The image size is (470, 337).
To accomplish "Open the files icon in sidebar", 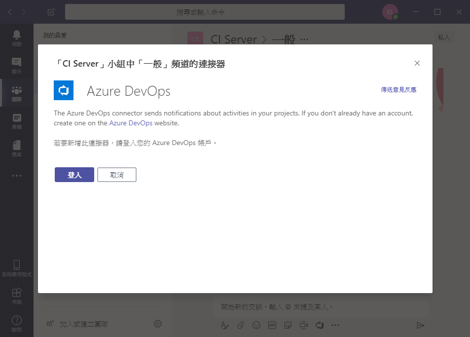I will pos(16,149).
